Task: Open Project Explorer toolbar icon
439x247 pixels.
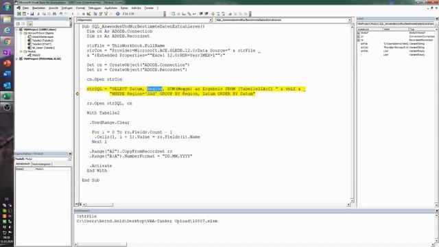Action: [x=95, y=14]
